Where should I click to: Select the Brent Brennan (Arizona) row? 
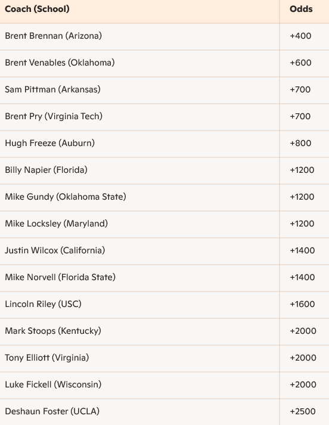(x=164, y=36)
